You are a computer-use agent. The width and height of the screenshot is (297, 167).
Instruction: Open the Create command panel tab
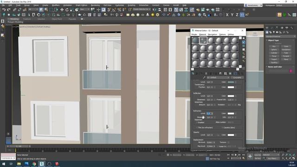coord(267,28)
